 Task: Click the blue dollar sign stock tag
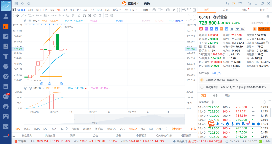click(x=217, y=29)
